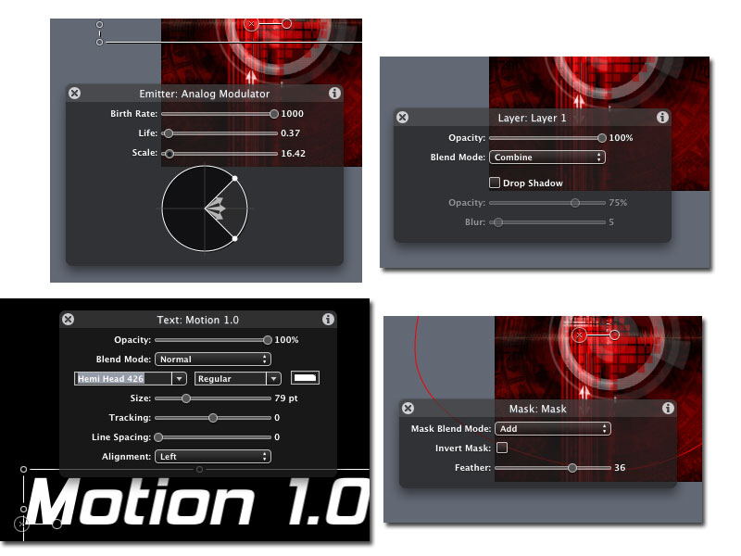Open info for Emitter: Analog Modulator panel
741x556 pixels.
334,94
